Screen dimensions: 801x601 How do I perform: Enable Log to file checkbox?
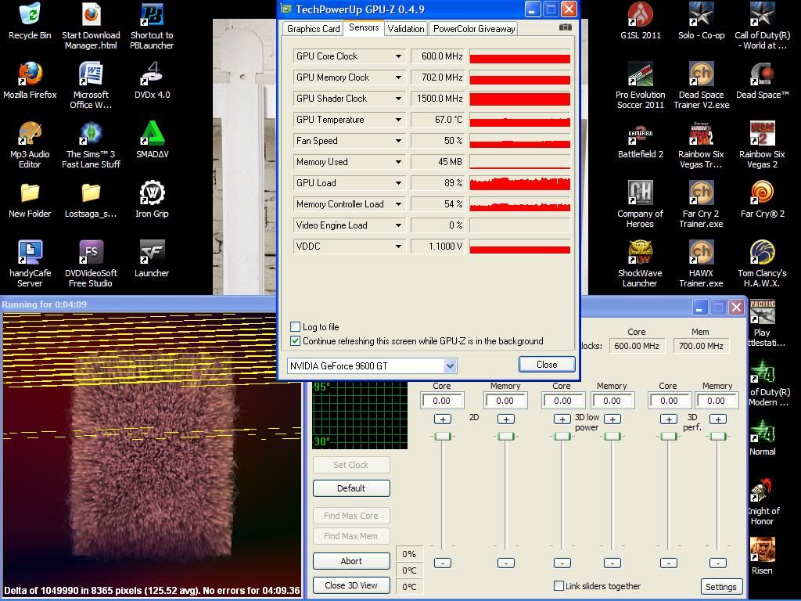[295, 326]
